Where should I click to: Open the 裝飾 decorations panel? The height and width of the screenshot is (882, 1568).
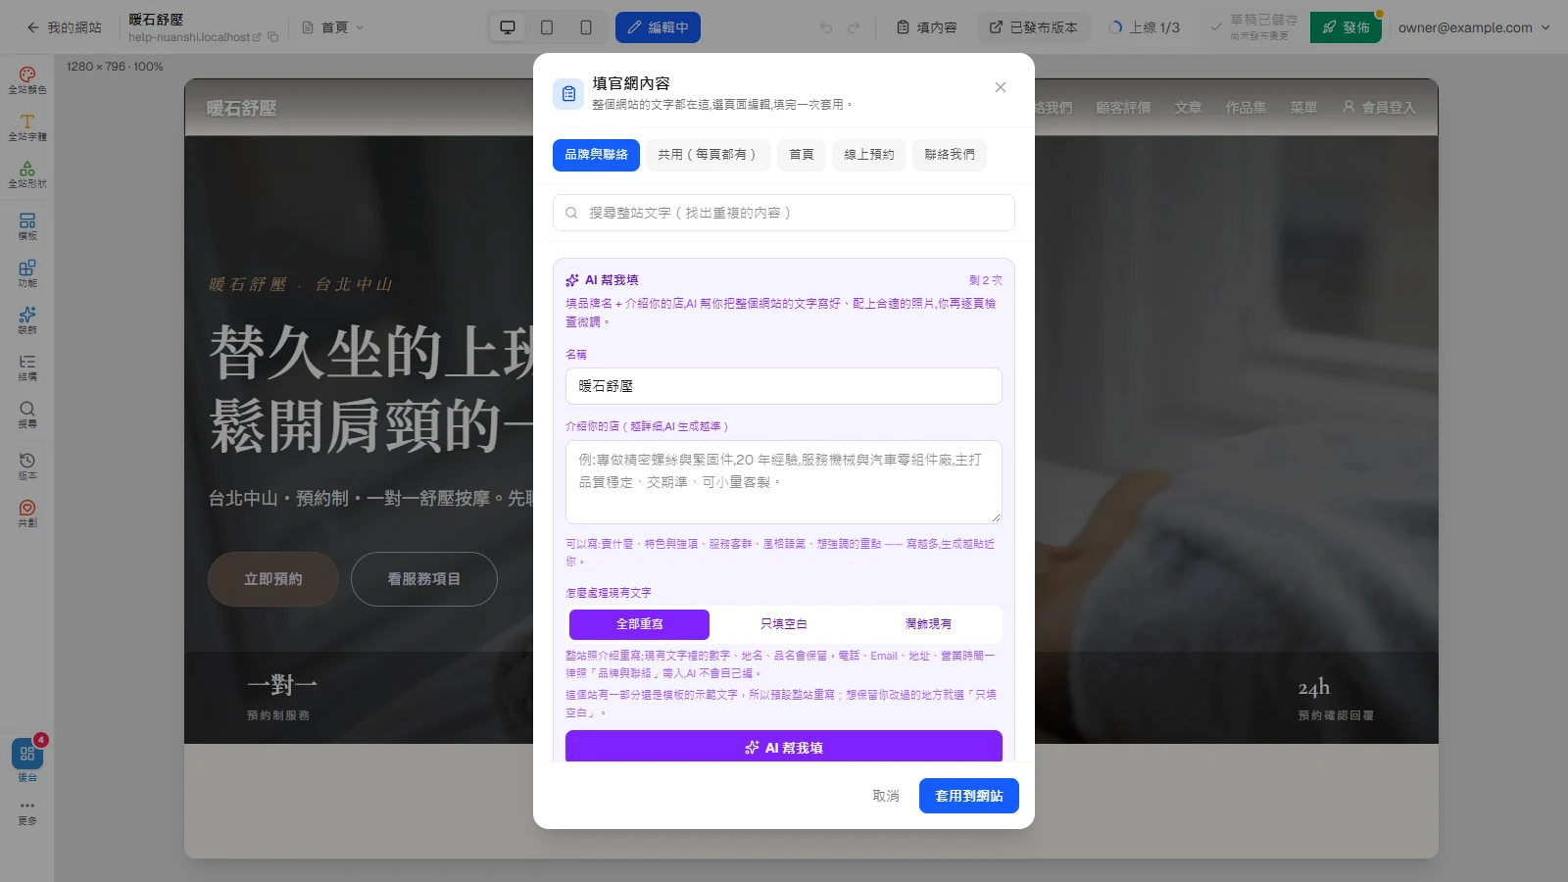coord(27,320)
